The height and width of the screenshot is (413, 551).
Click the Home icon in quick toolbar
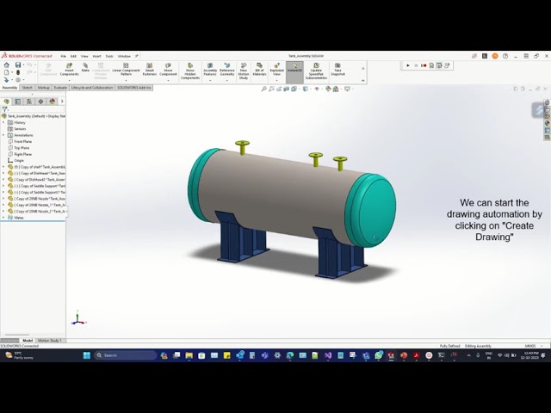coord(6,65)
